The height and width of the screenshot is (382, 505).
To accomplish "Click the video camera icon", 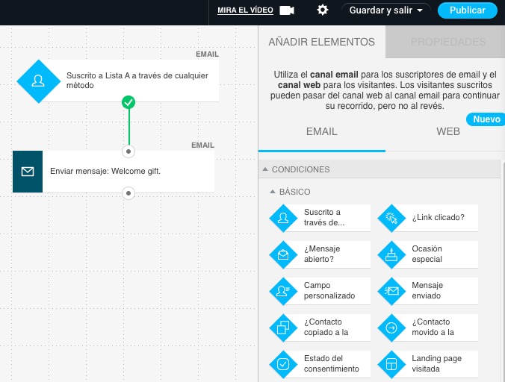I will (x=287, y=10).
